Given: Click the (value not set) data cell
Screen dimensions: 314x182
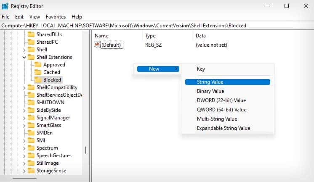Looking at the screenshot, I should coord(211,45).
